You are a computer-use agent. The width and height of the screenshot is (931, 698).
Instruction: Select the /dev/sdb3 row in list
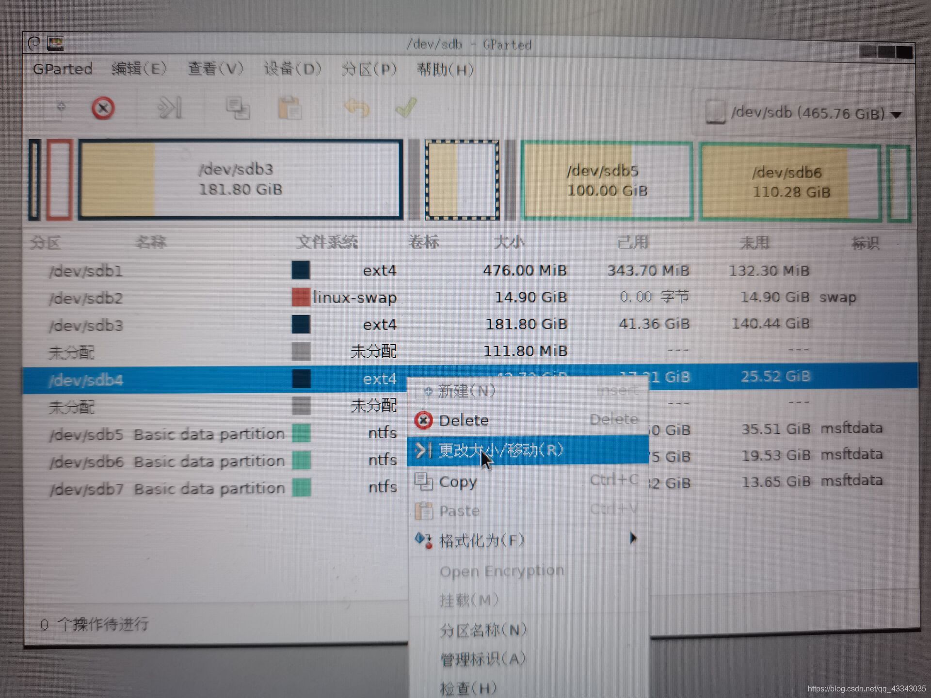click(x=470, y=324)
